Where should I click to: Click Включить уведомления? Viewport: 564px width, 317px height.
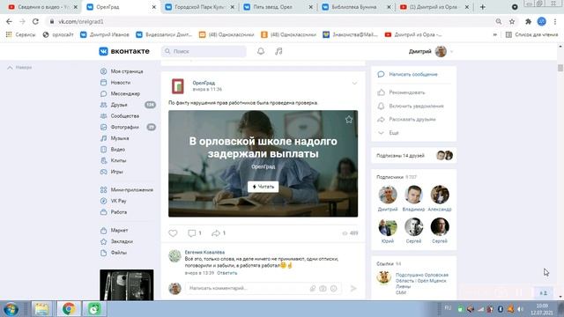click(x=416, y=106)
